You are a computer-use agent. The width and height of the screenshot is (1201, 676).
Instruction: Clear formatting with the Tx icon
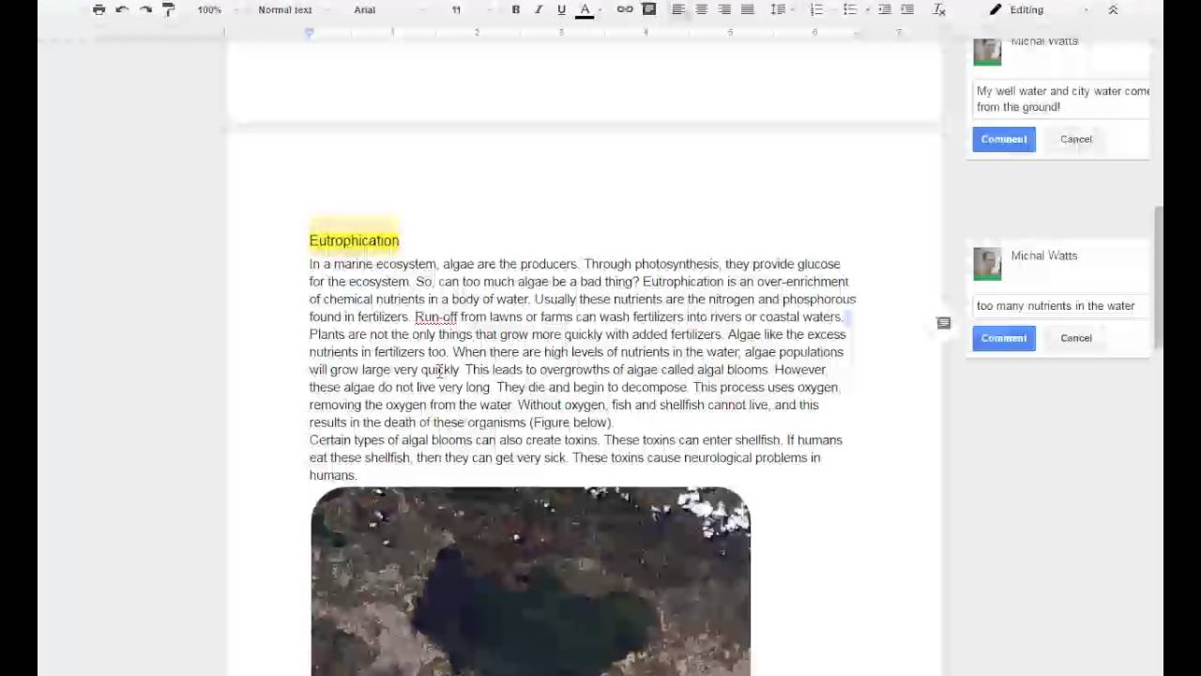click(939, 9)
